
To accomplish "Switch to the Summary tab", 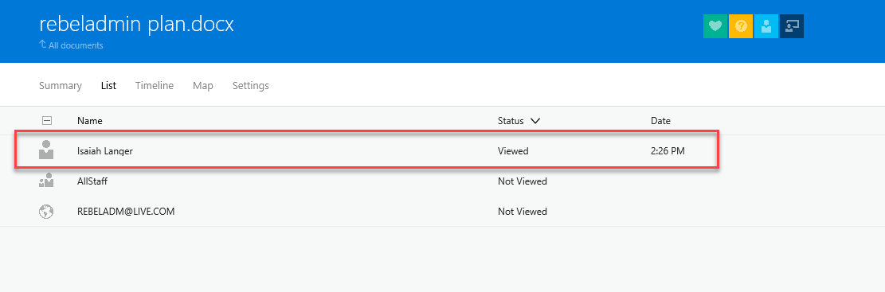I will pyautogui.click(x=61, y=86).
